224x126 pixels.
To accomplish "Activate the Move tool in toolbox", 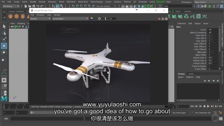I will [4, 46].
